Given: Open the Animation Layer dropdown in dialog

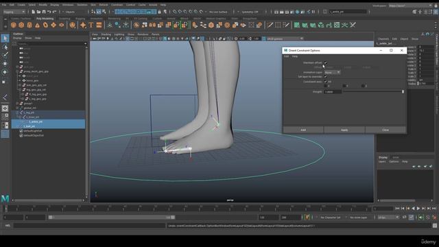Looking at the screenshot, I should point(332,72).
